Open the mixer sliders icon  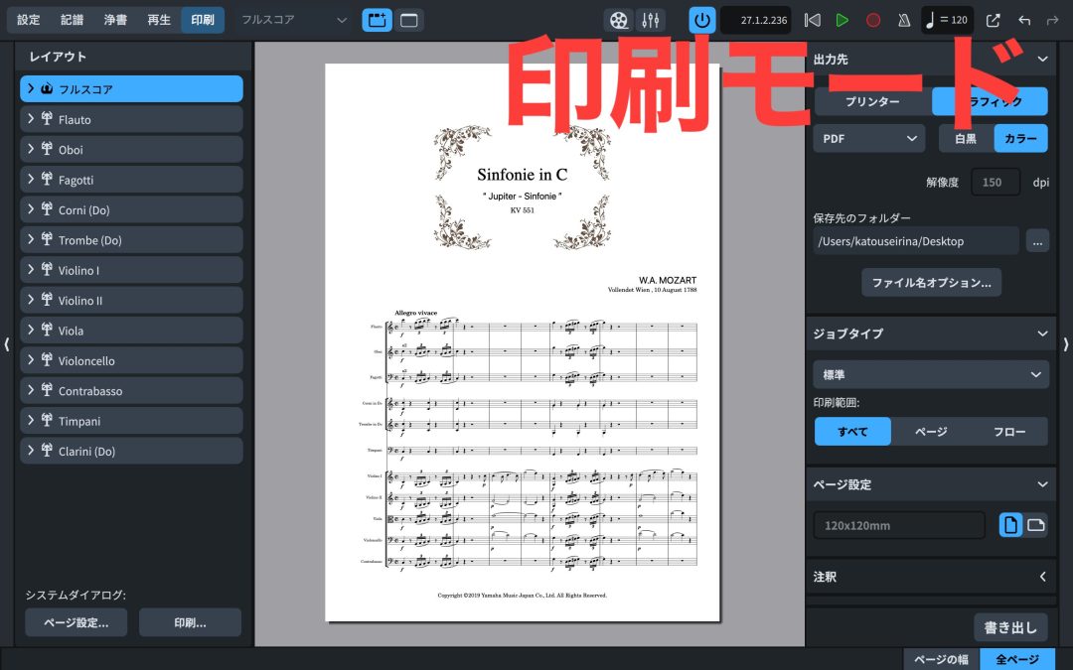[650, 20]
